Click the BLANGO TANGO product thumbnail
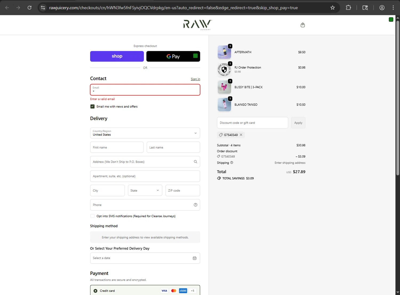Viewport: 400px width, 295px height. coord(224,105)
